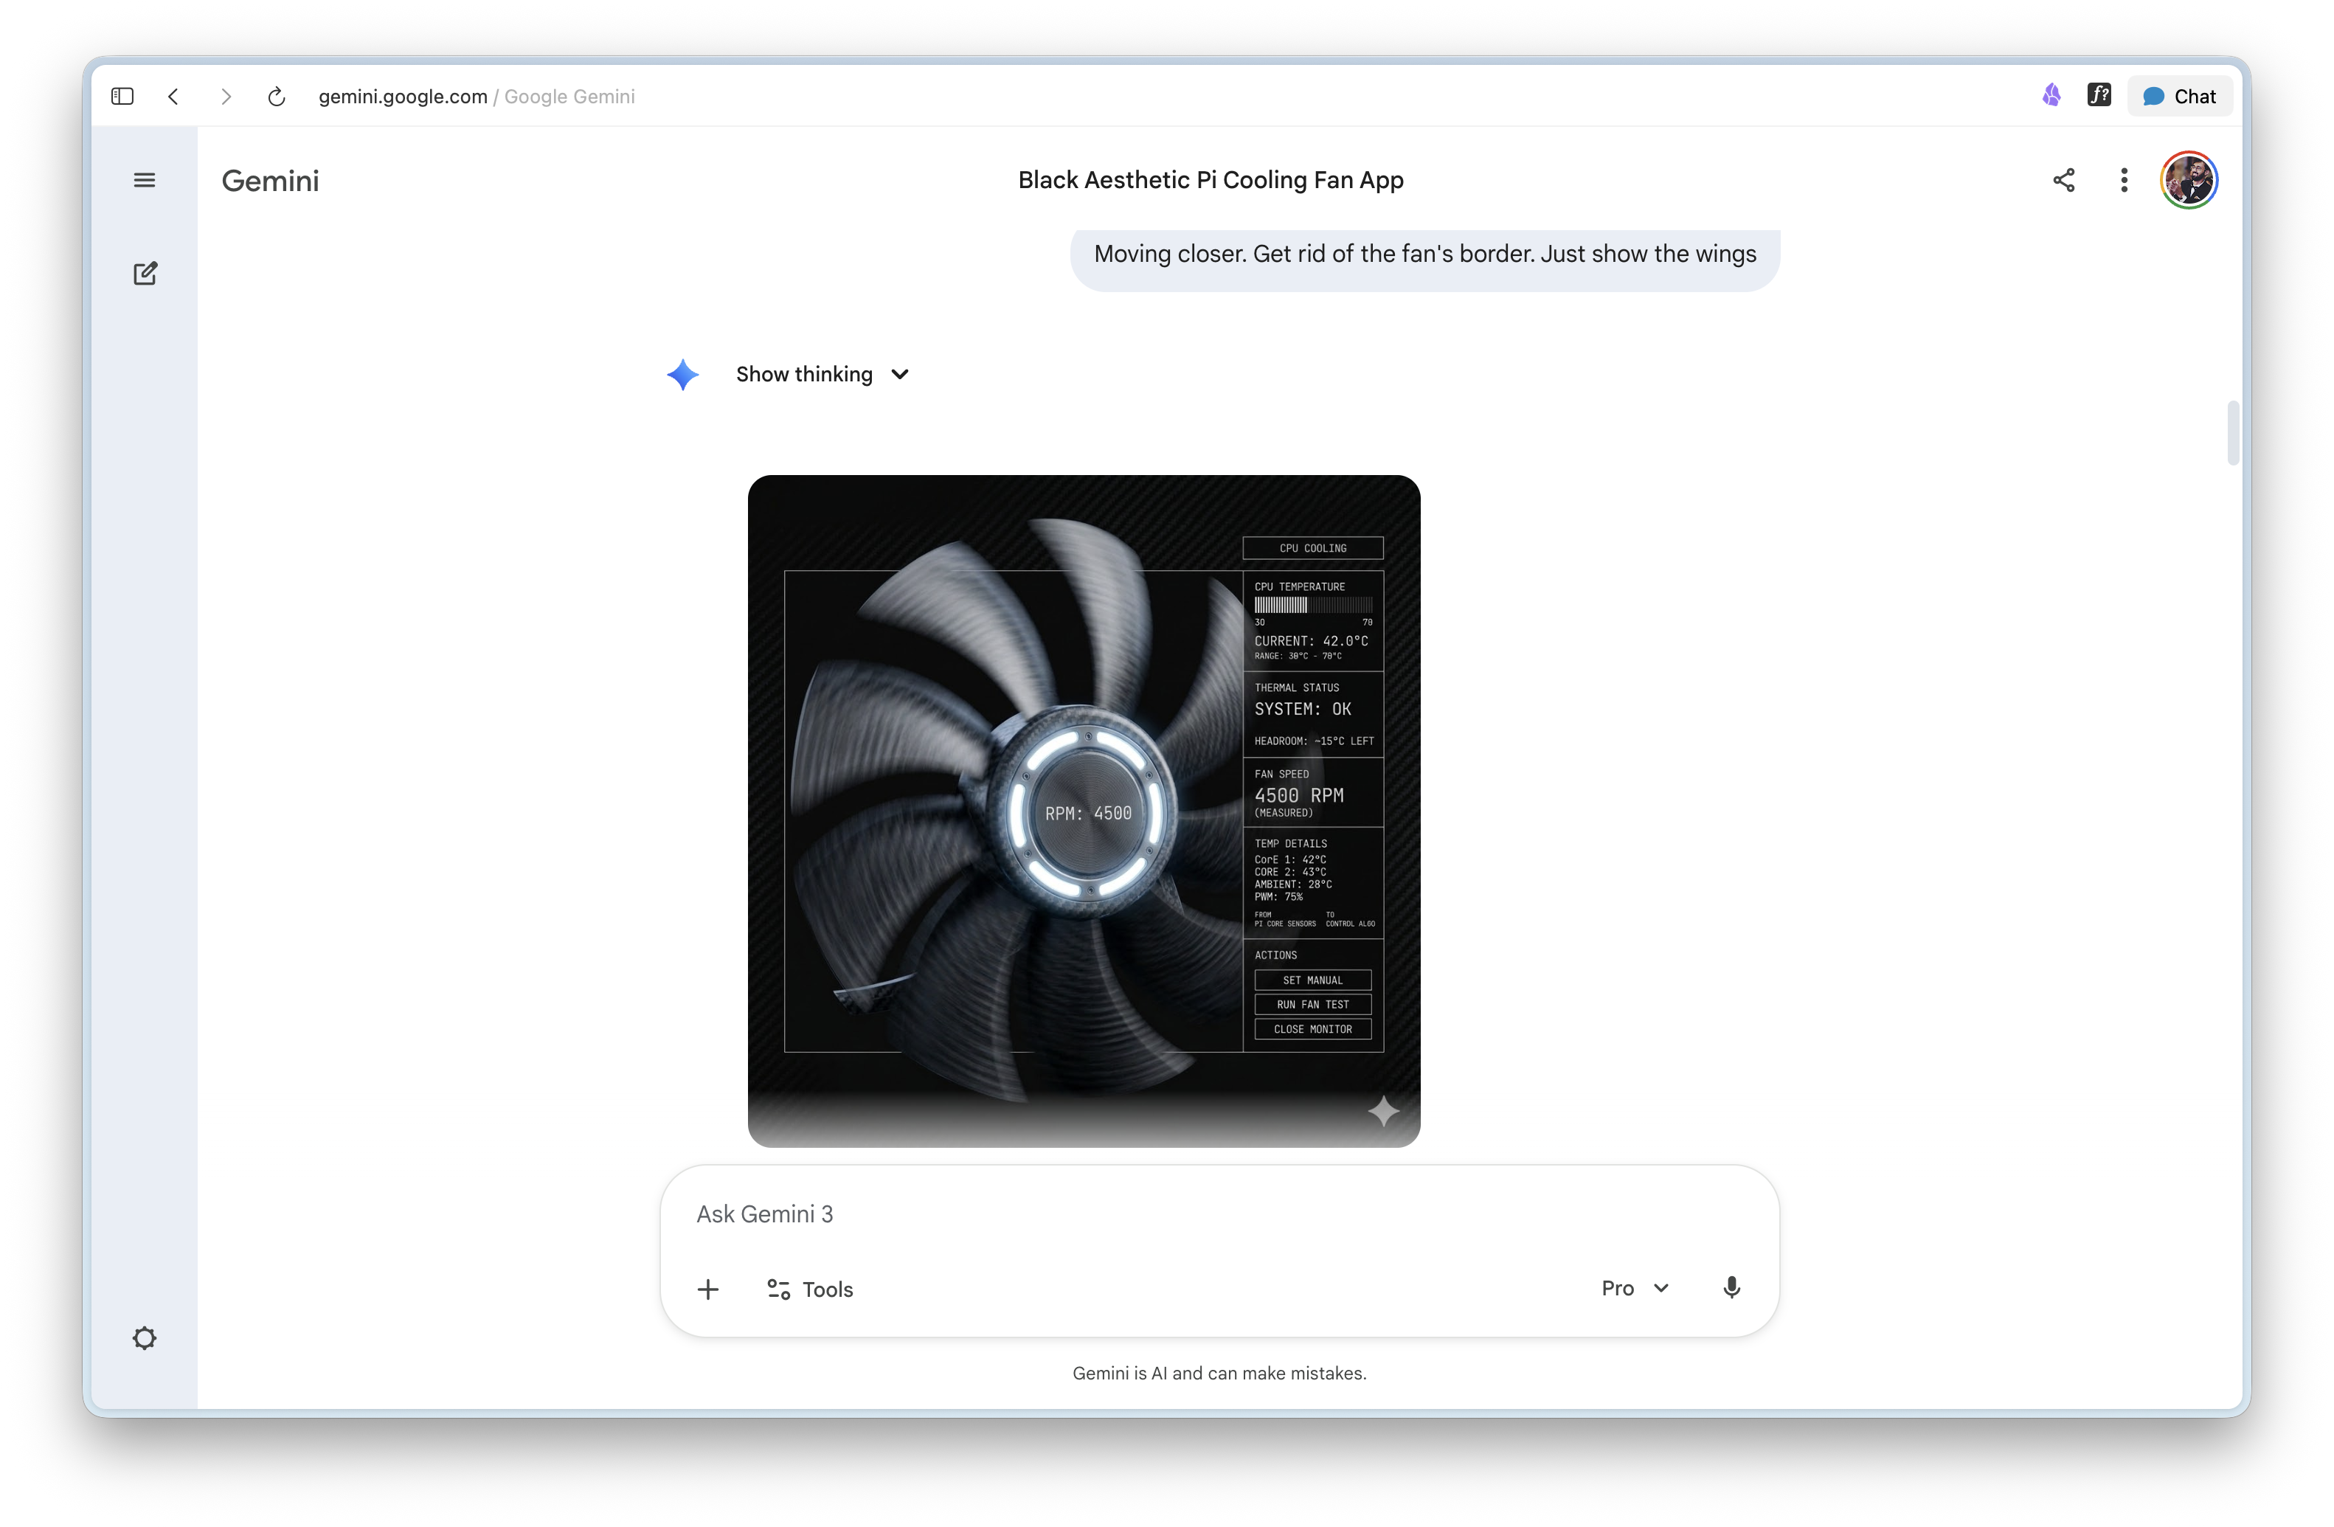Open the Chat panel button
Viewport: 2334px width, 1527px height.
click(2179, 96)
